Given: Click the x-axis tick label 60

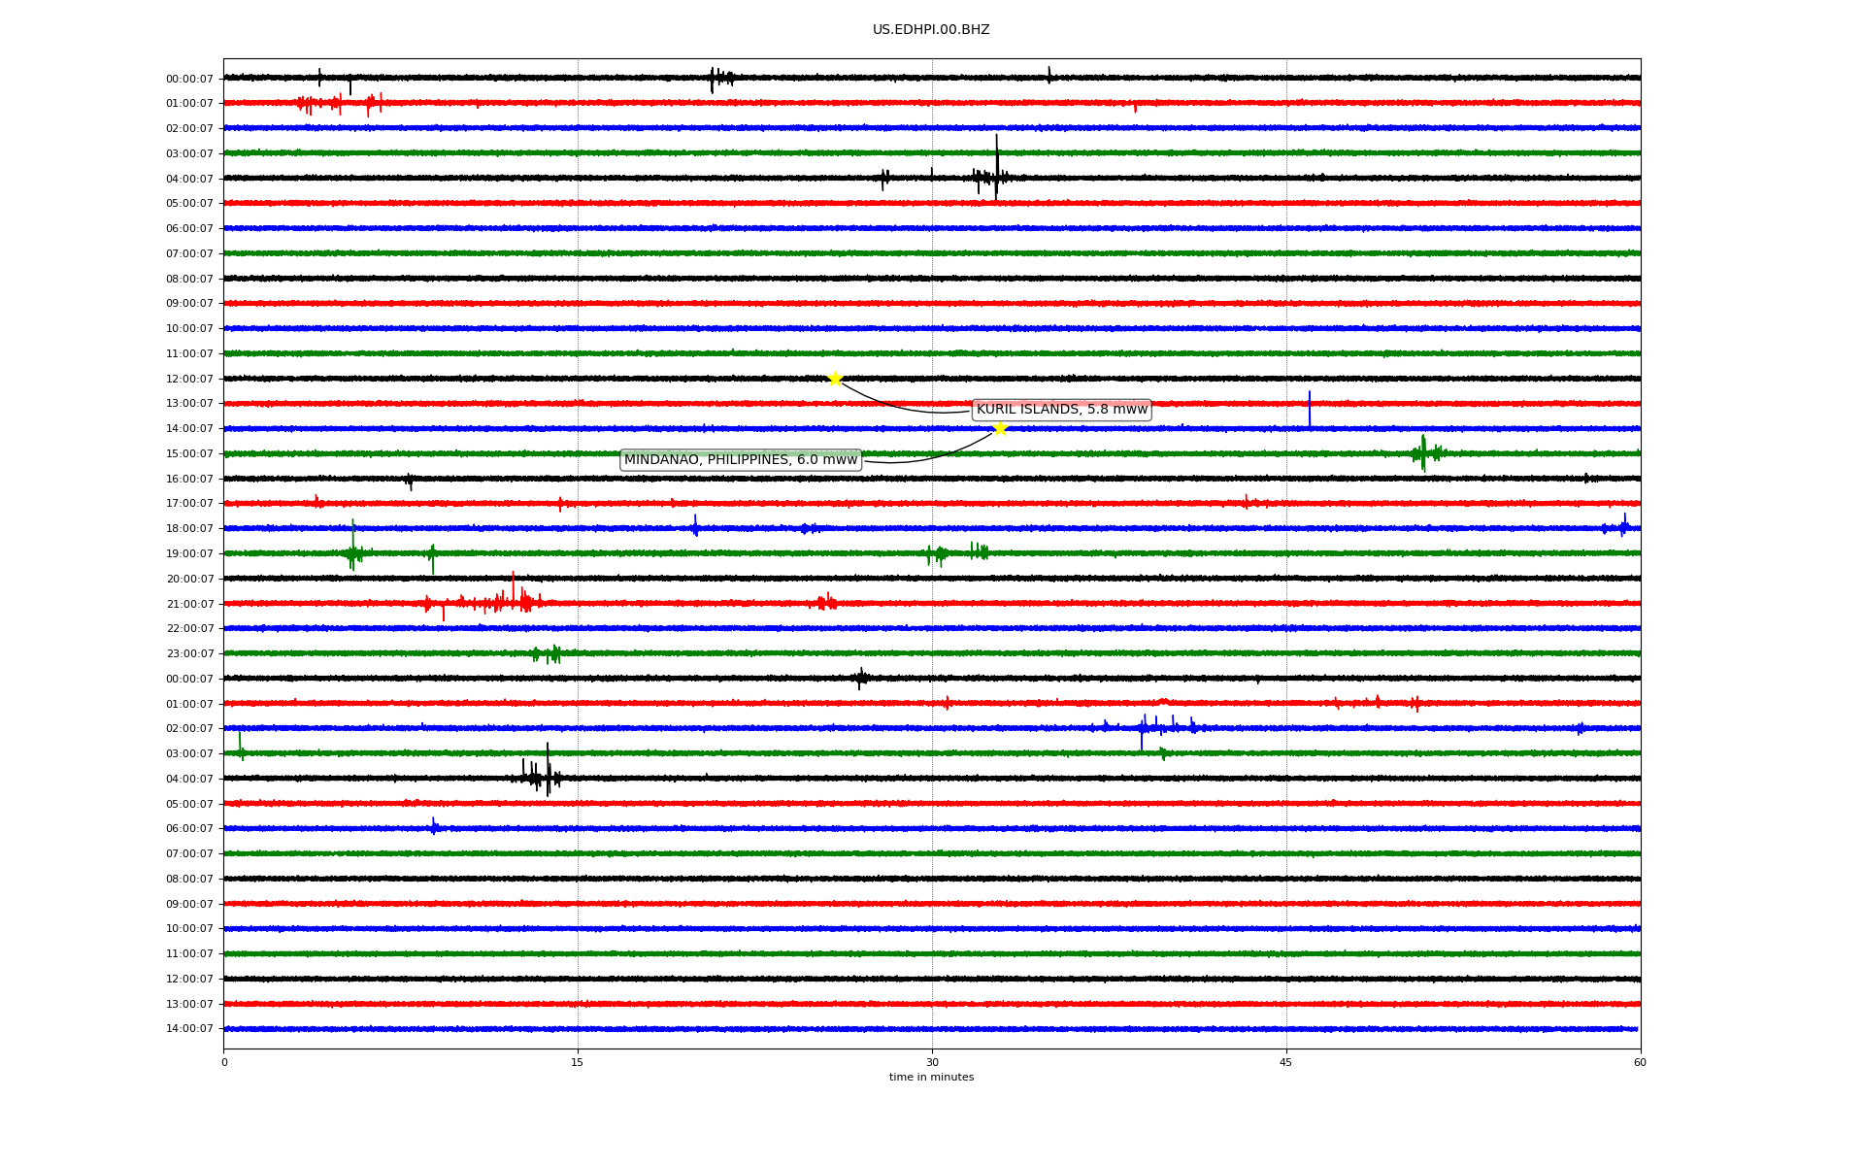Looking at the screenshot, I should tap(1640, 1062).
